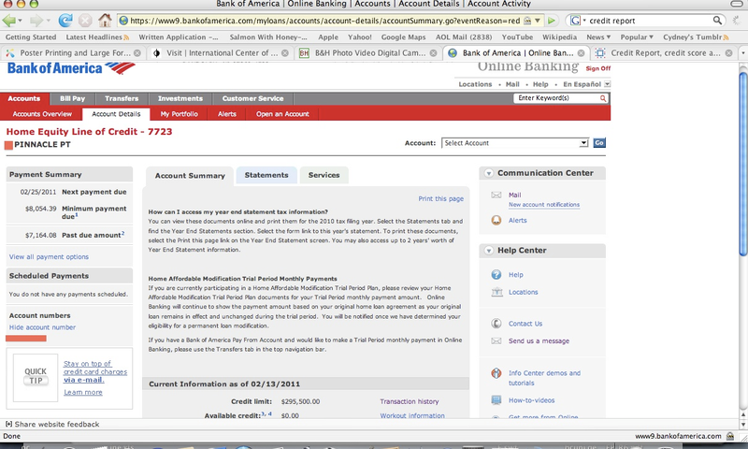Close the B&H Photo Video browser tab

tap(433, 53)
